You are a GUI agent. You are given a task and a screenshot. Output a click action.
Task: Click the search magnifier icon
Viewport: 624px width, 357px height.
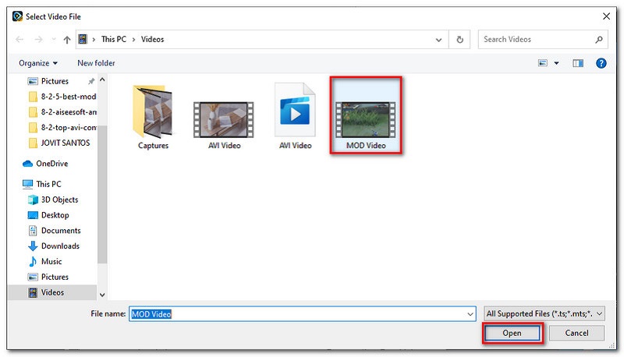[599, 39]
